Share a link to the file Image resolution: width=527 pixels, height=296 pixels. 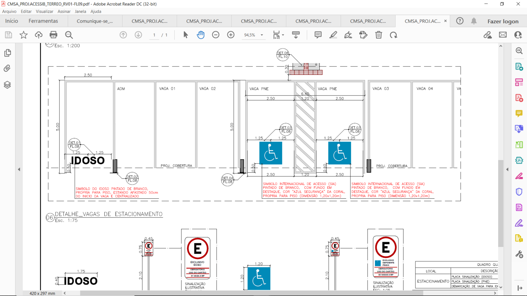point(488,35)
